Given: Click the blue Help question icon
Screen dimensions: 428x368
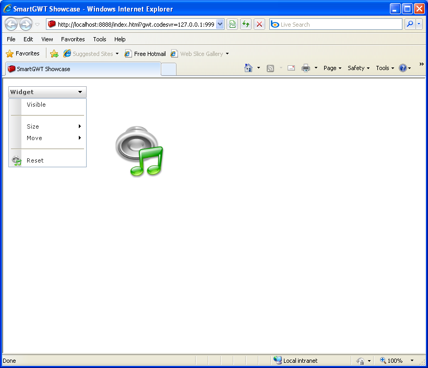Looking at the screenshot, I should click(403, 68).
